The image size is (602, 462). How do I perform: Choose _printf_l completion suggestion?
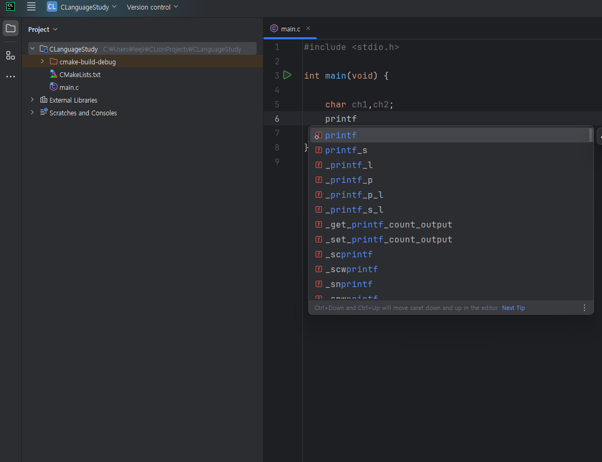(449, 165)
